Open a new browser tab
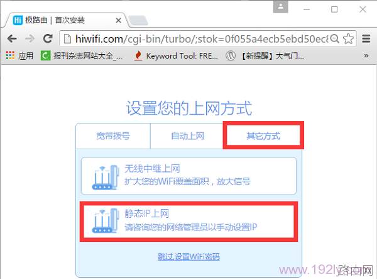 [138, 21]
